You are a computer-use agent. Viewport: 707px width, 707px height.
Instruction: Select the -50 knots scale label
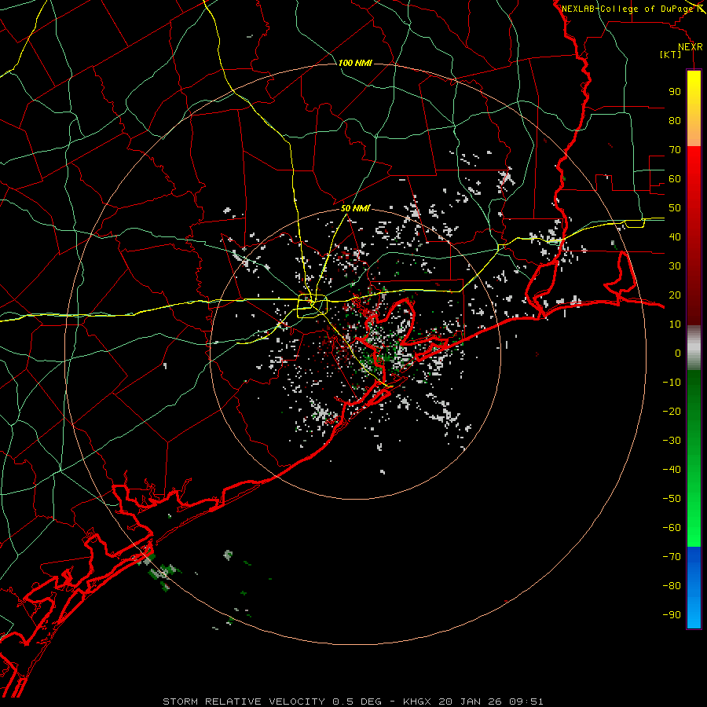click(x=672, y=498)
